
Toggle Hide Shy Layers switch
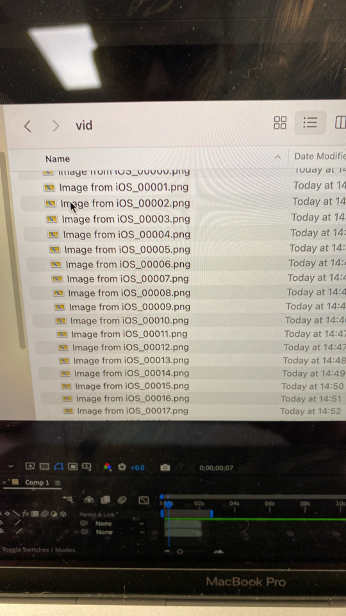tap(90, 499)
